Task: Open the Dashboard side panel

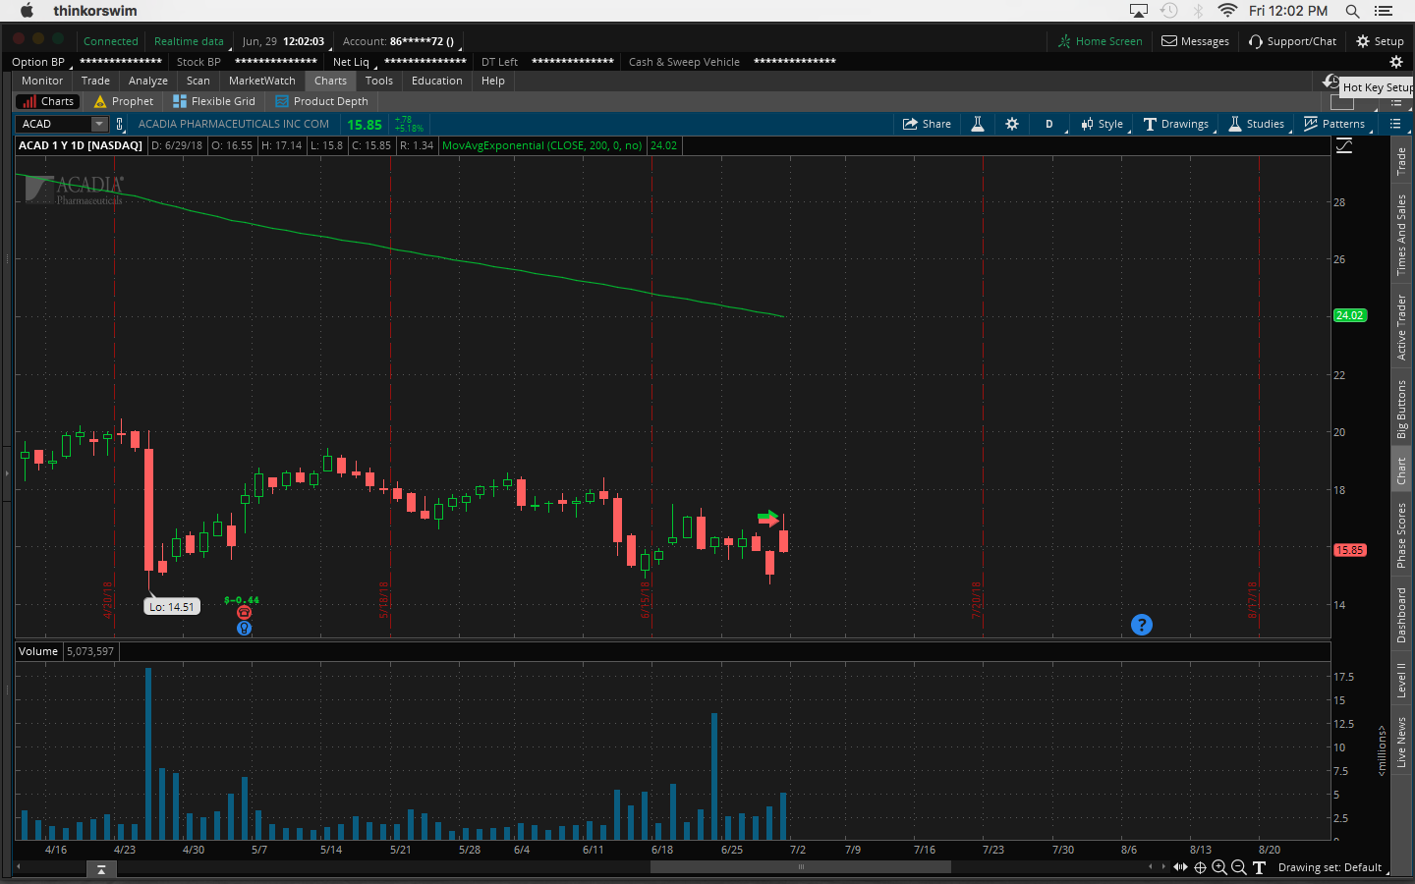Action: pos(1402,616)
